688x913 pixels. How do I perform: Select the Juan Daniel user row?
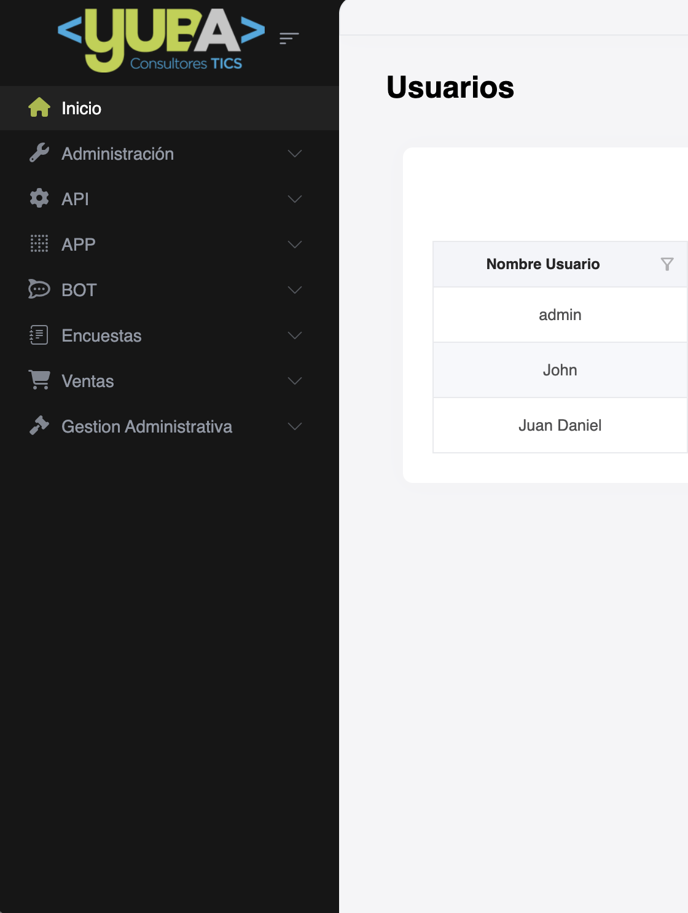[560, 425]
